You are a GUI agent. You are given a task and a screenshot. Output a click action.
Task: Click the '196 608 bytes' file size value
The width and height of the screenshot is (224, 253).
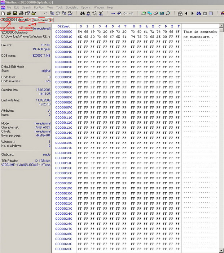pos(41,49)
